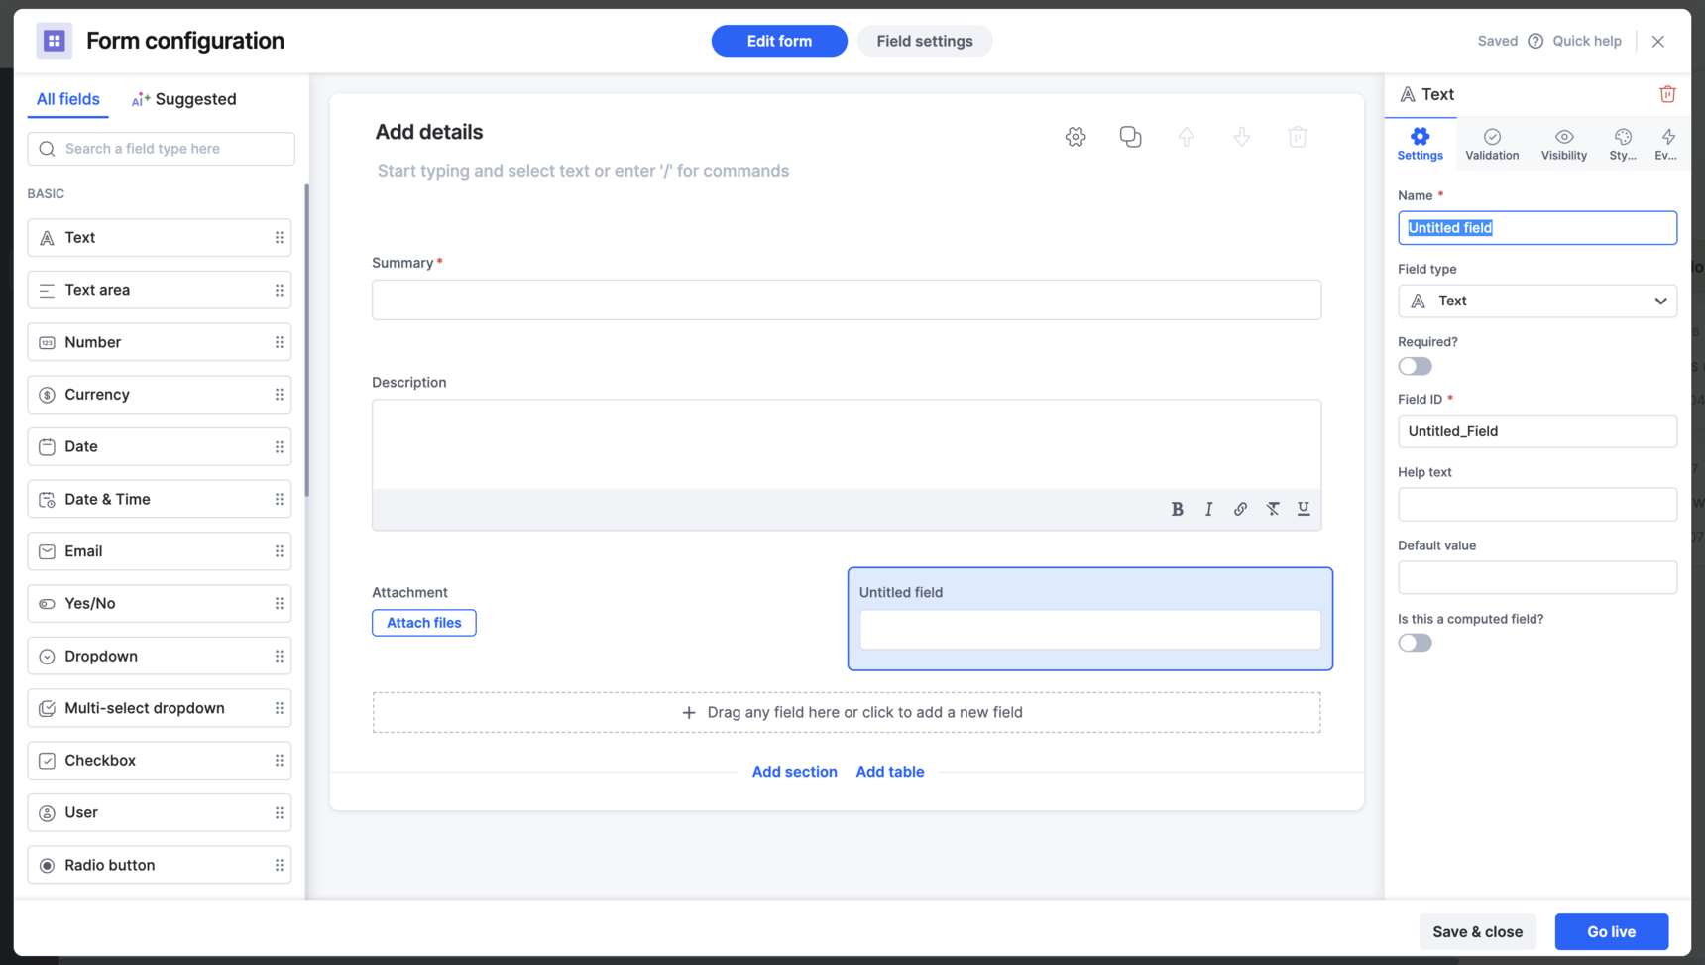Insert a link in Description editor
1705x965 pixels.
pyautogui.click(x=1240, y=509)
